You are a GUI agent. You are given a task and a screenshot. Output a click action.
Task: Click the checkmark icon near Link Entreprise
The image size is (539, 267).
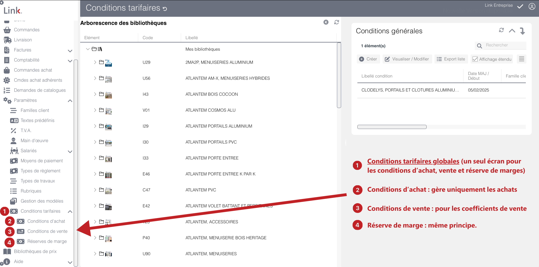click(520, 6)
